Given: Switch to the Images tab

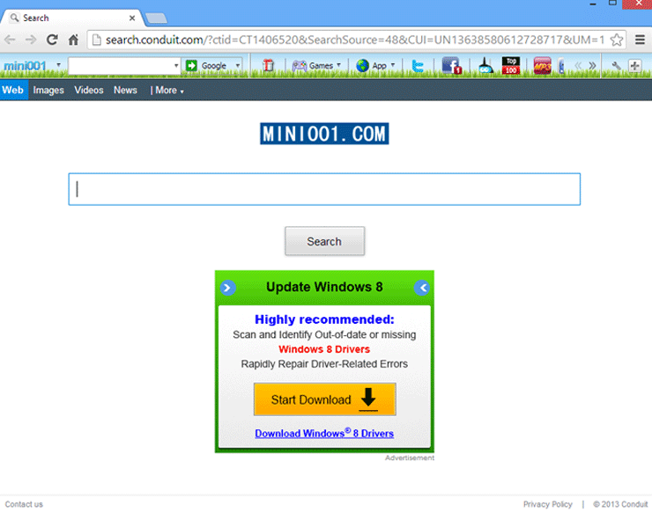Looking at the screenshot, I should [48, 91].
